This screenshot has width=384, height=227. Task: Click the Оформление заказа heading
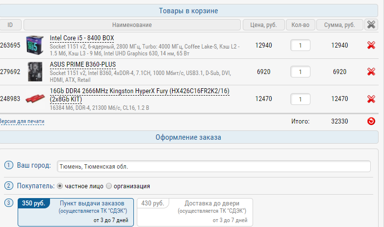pyautogui.click(x=188, y=137)
